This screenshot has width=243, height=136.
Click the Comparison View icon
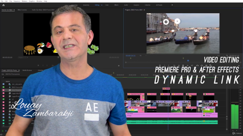point(210,65)
